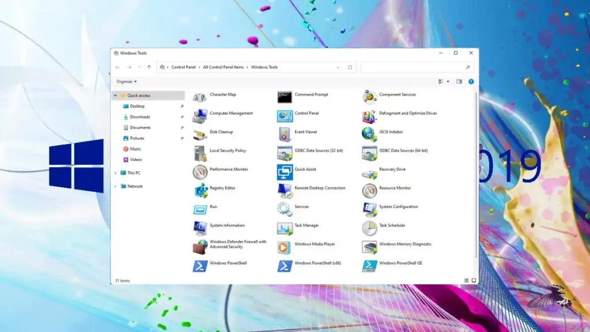The height and width of the screenshot is (332, 590).
Task: Navigate forward with the forward arrow
Action: 129,67
